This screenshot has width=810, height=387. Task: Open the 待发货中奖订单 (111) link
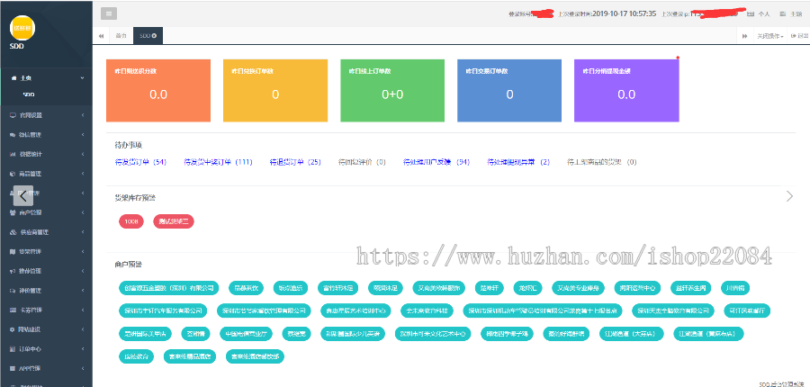[x=218, y=162]
